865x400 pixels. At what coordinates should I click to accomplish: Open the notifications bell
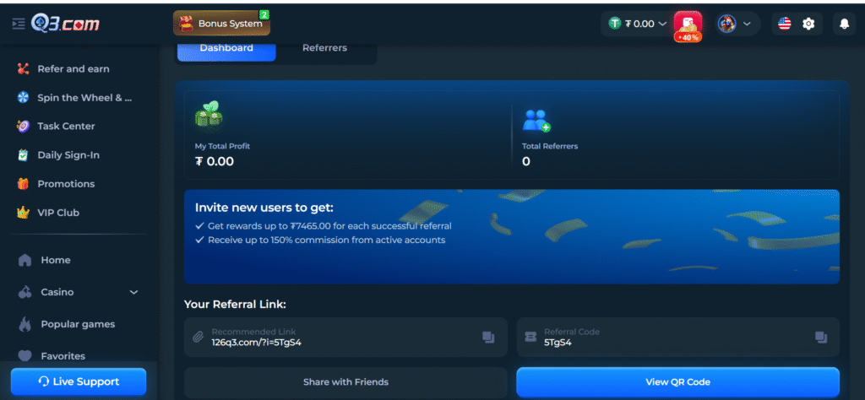[x=843, y=24]
